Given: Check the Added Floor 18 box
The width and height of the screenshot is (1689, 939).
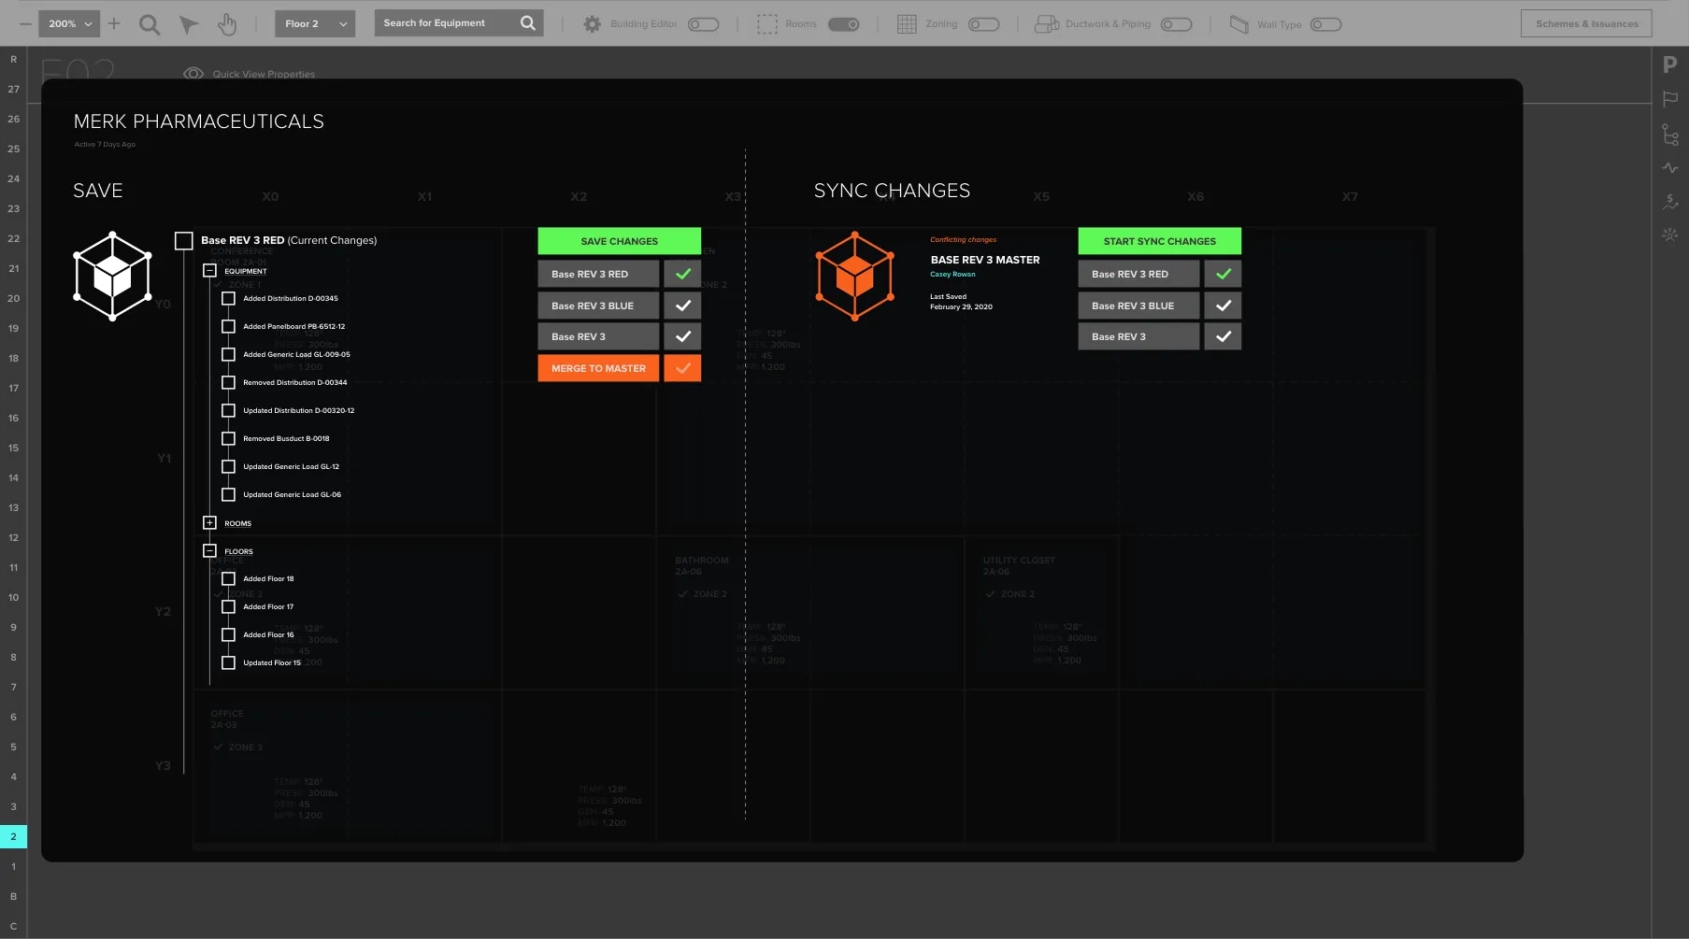Looking at the screenshot, I should click(x=228, y=579).
